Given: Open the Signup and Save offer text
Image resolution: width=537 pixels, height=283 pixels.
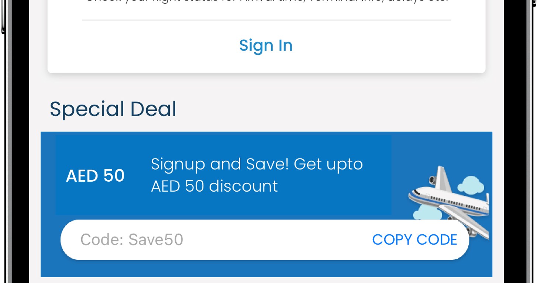Looking at the screenshot, I should click(x=257, y=175).
